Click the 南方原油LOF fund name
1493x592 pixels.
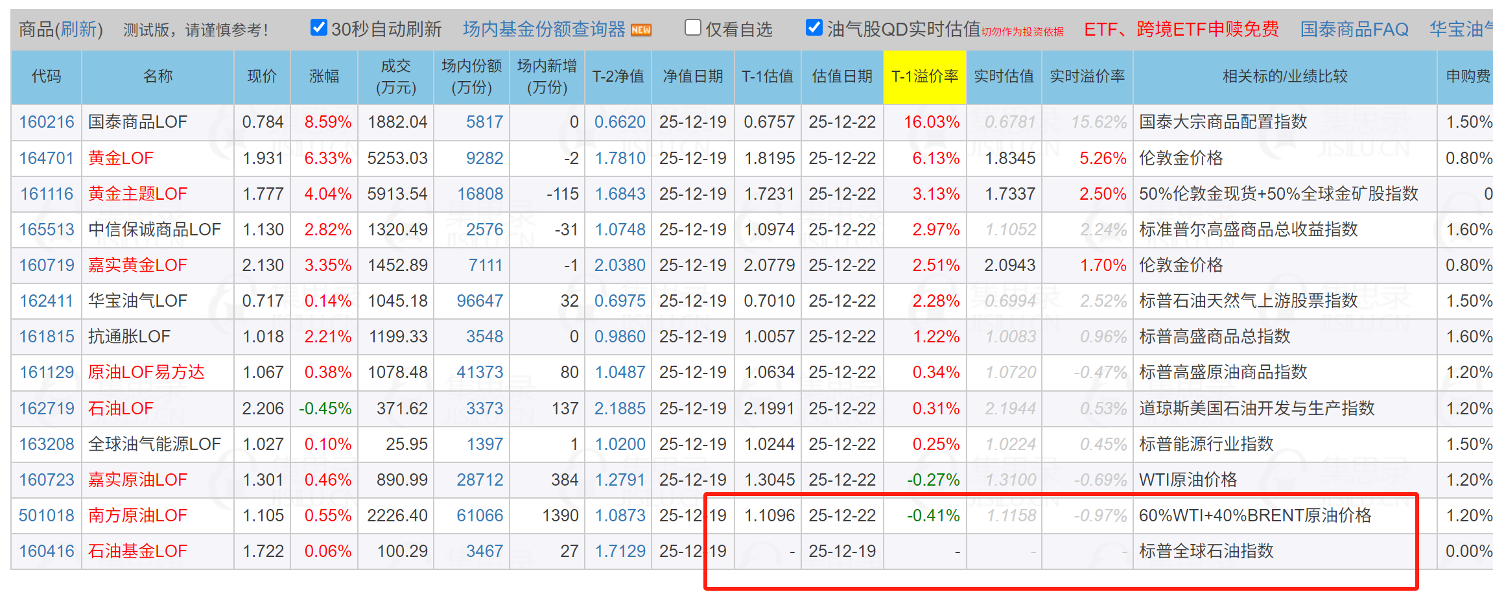tap(137, 515)
